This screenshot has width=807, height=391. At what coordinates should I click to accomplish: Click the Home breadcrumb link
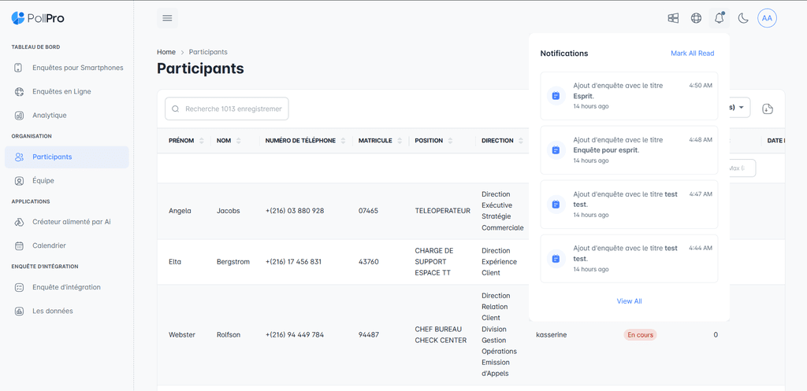tap(166, 52)
